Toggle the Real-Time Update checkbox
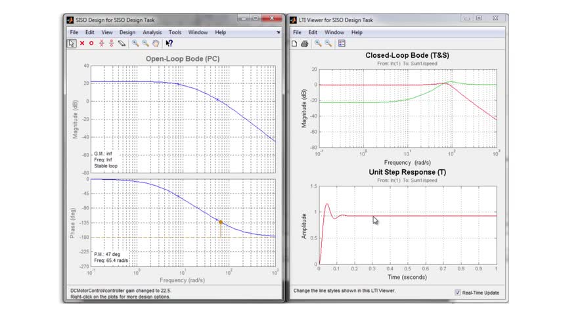 (x=458, y=293)
